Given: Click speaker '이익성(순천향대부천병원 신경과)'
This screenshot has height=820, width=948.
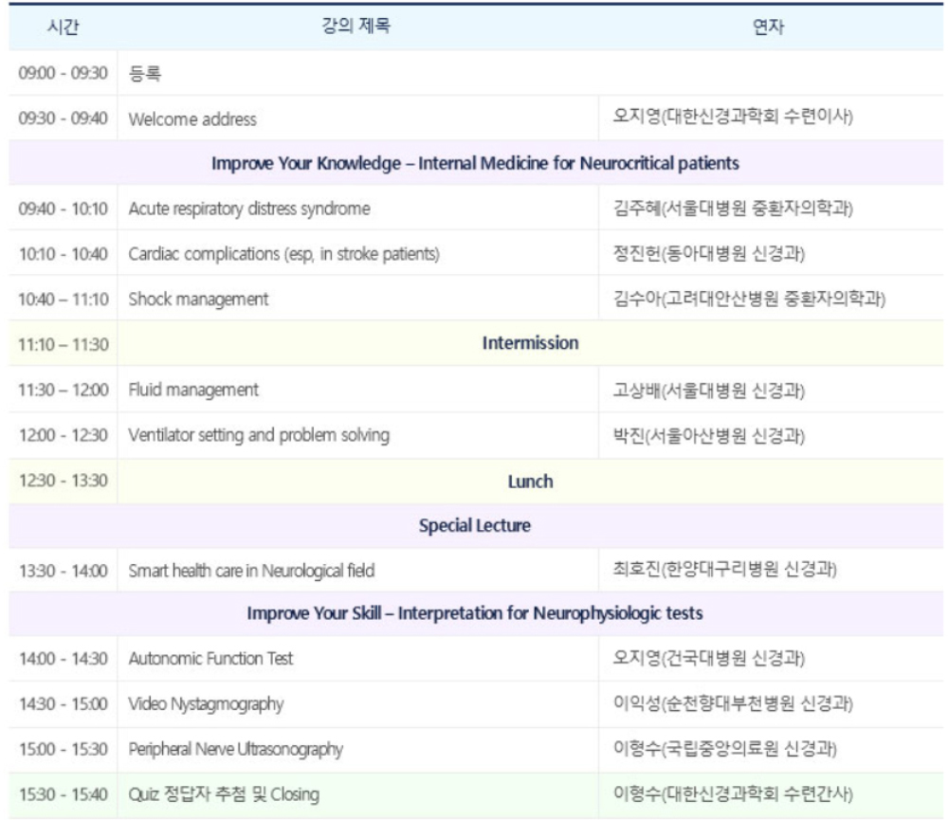Looking at the screenshot, I should (733, 703).
